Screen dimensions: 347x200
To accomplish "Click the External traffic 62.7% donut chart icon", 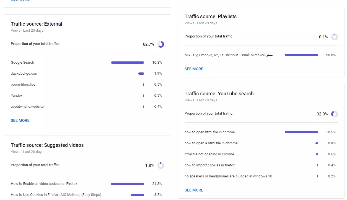I will 161,44.
